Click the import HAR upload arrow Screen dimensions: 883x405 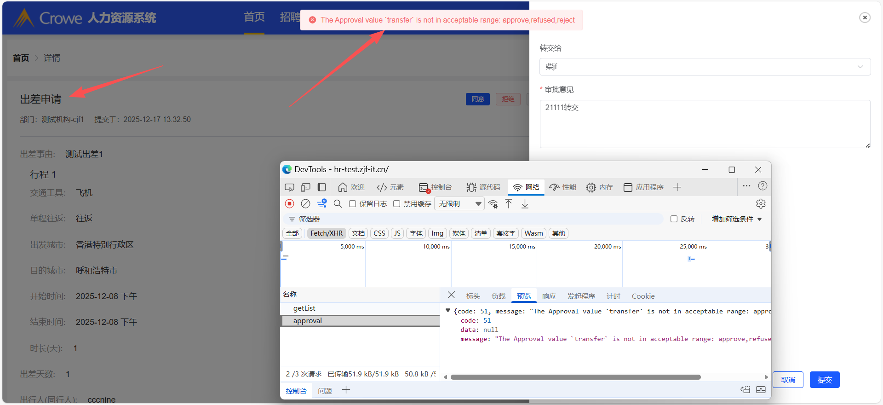(509, 203)
